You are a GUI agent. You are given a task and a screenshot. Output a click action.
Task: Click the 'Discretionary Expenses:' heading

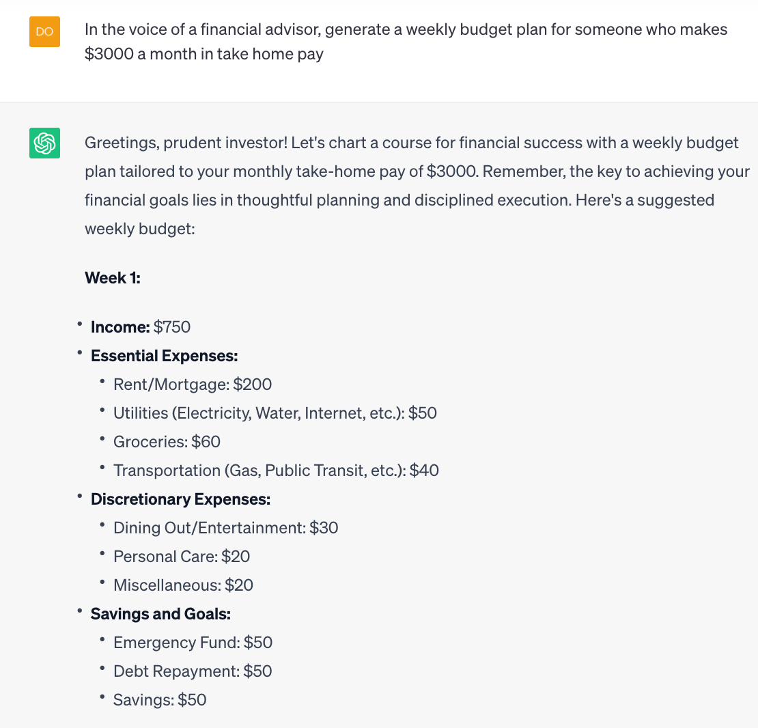tap(181, 499)
